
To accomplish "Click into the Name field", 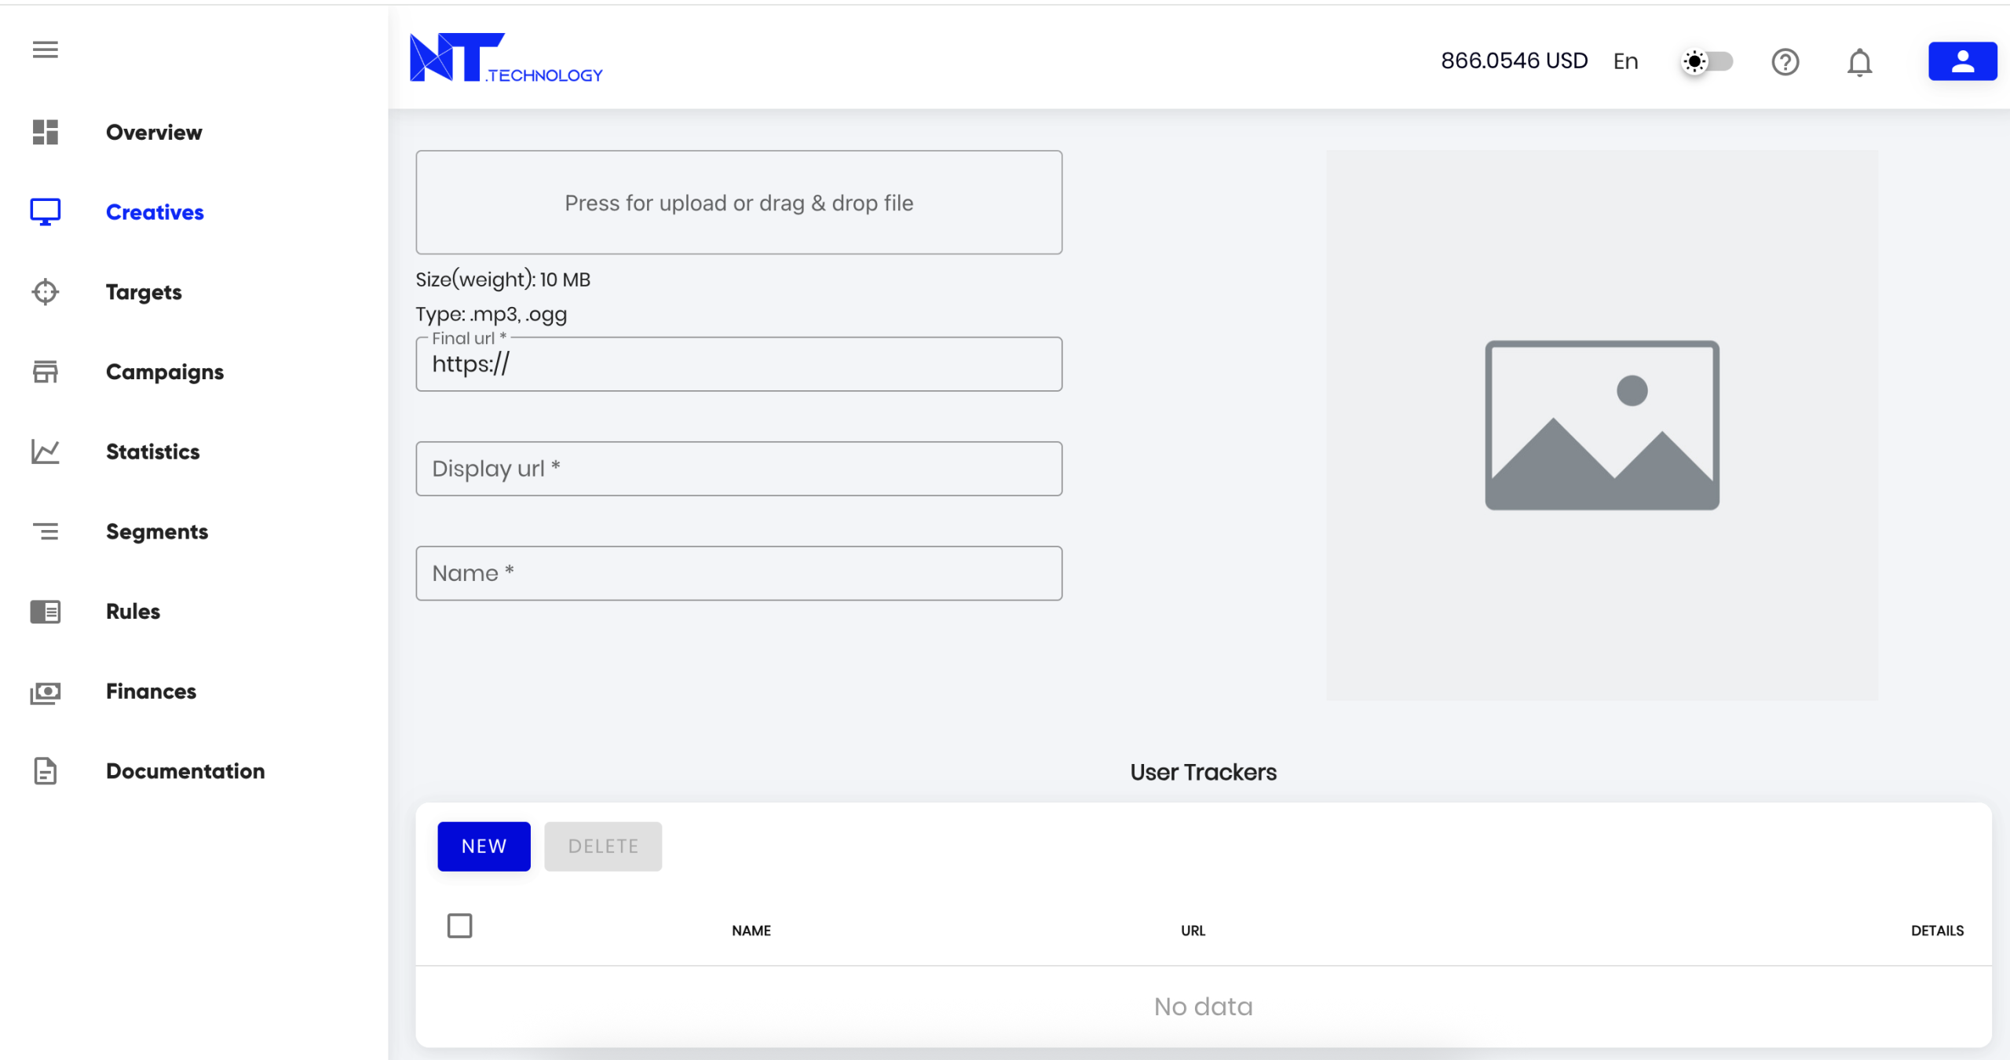I will [738, 573].
